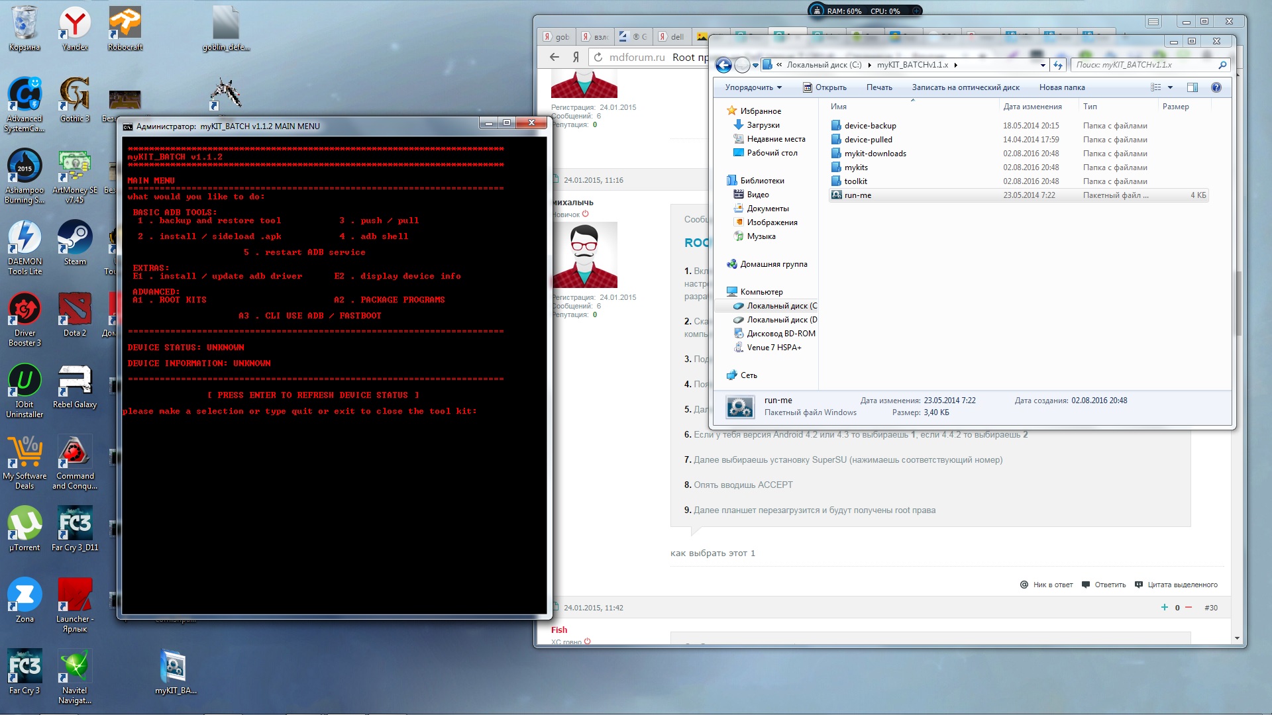The height and width of the screenshot is (715, 1272).
Task: Select the mykit-downloads folder
Action: [874, 154]
